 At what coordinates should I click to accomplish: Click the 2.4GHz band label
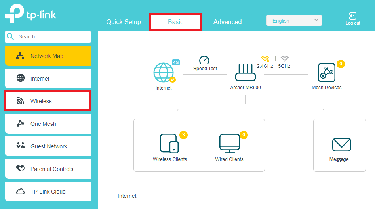(x=265, y=66)
